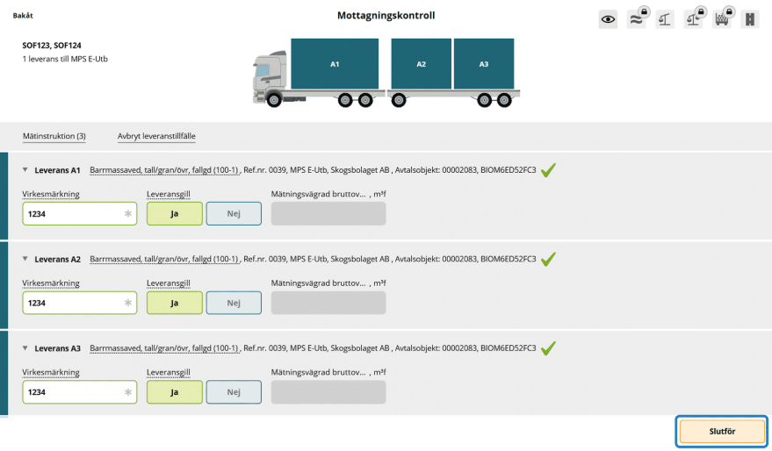Screen dimensions: 772x451
Task: Click the Virkesmärkning field for Leverans A2
Action: point(75,304)
